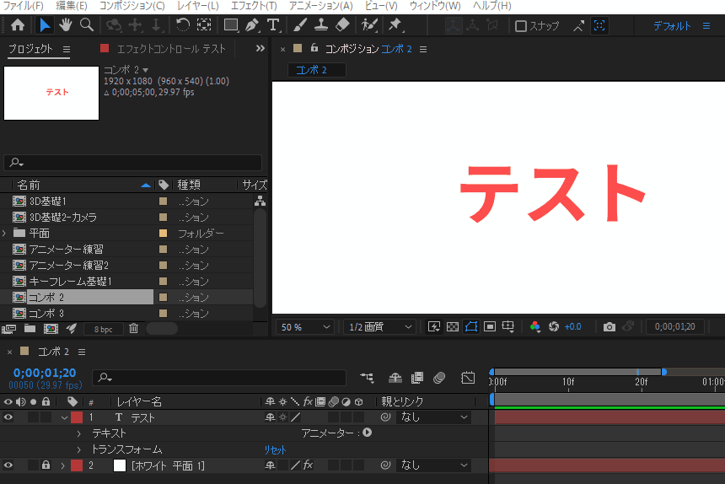Open the ファイル(F) menu
This screenshot has height=484, width=725.
point(23,6)
